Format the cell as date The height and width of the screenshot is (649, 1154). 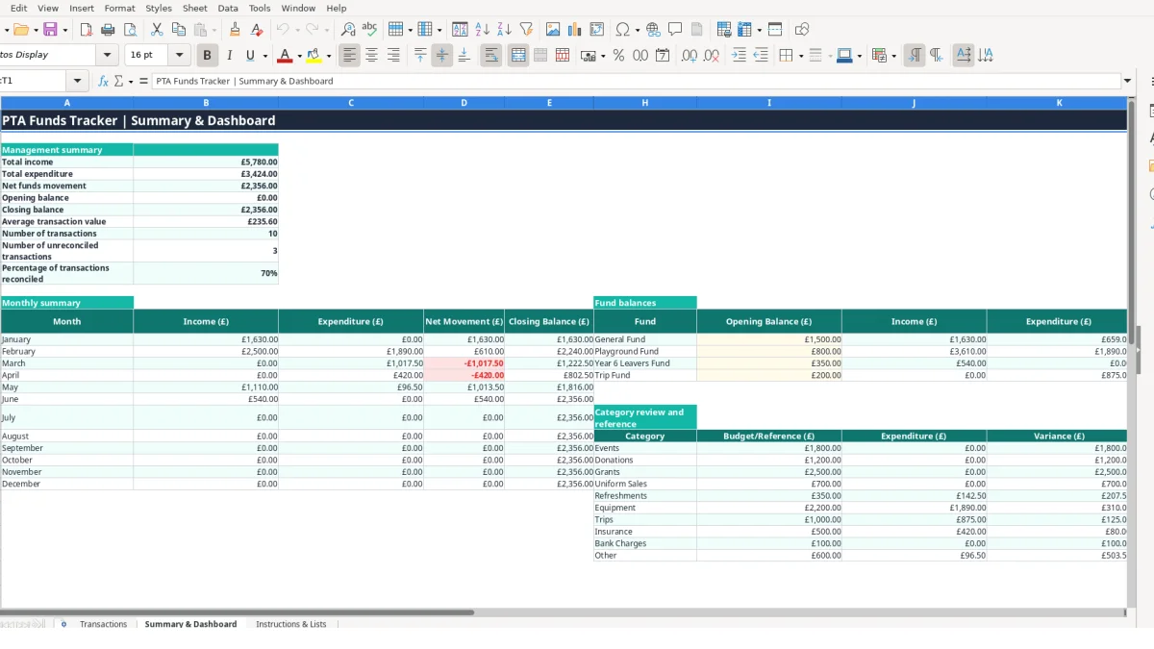point(663,56)
